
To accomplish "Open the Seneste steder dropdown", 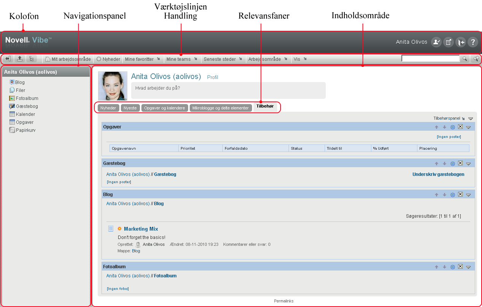I will coord(222,59).
